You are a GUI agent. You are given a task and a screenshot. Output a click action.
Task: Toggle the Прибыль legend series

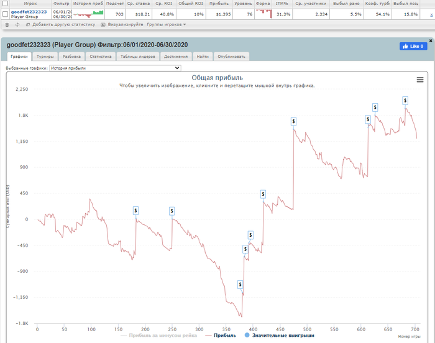221,335
